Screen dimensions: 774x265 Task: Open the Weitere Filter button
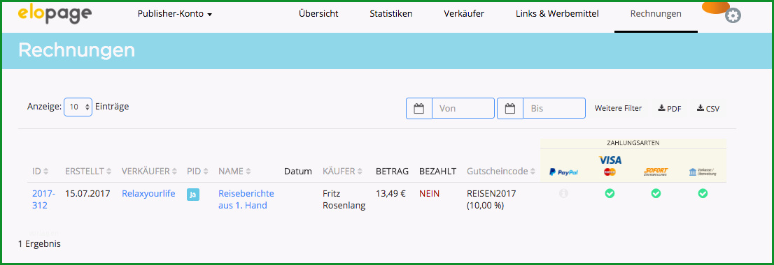pyautogui.click(x=618, y=108)
